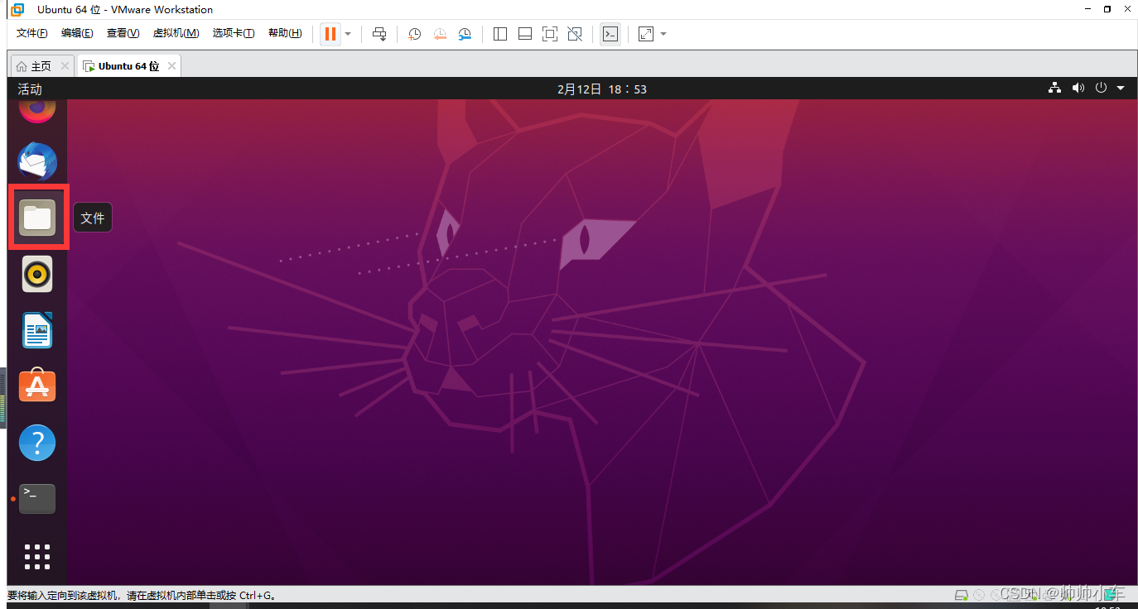Click 活动 Activities in Ubuntu top bar

(x=30, y=89)
